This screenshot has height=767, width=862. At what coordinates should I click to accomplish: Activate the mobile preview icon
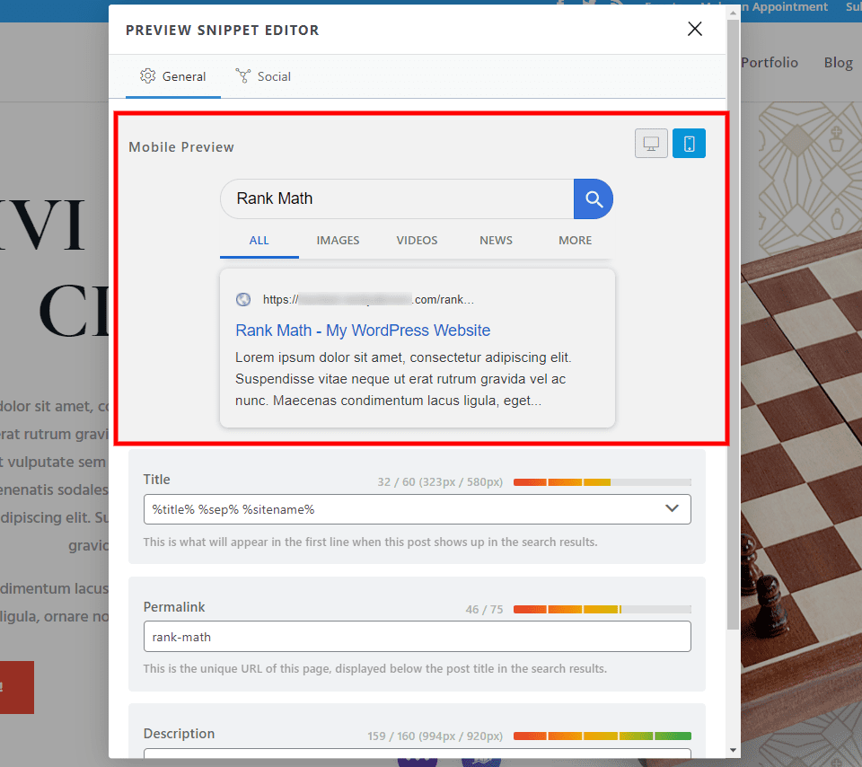click(689, 143)
